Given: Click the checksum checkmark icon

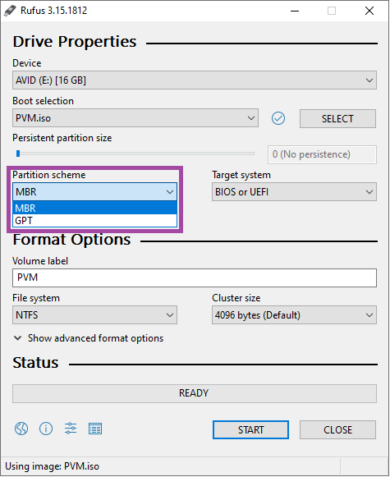Looking at the screenshot, I should 278,118.
